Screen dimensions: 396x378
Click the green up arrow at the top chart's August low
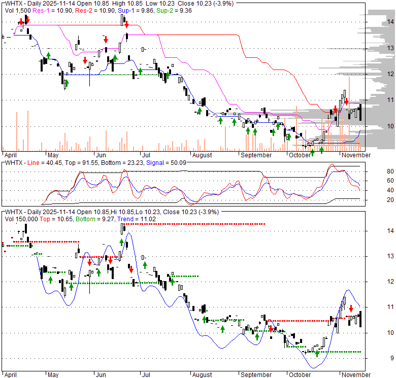pyautogui.click(x=200, y=111)
